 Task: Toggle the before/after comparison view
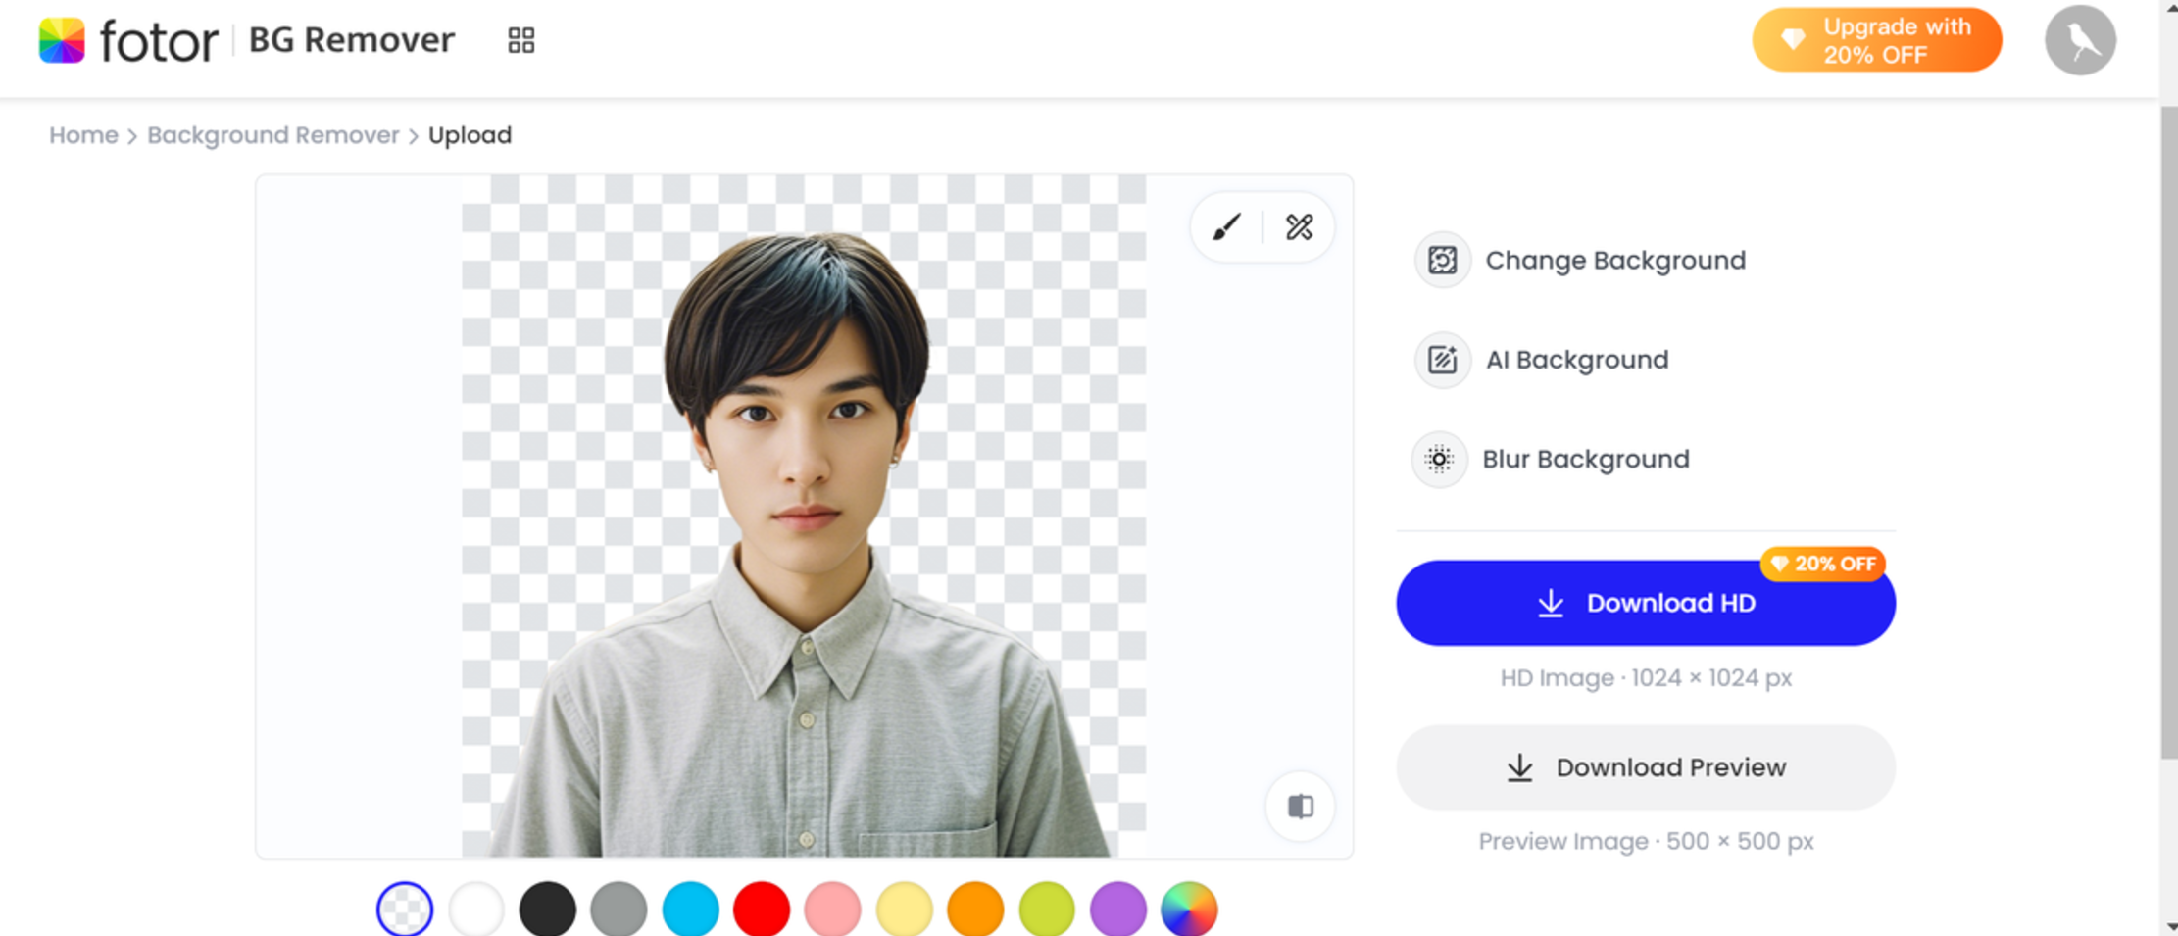(1300, 806)
